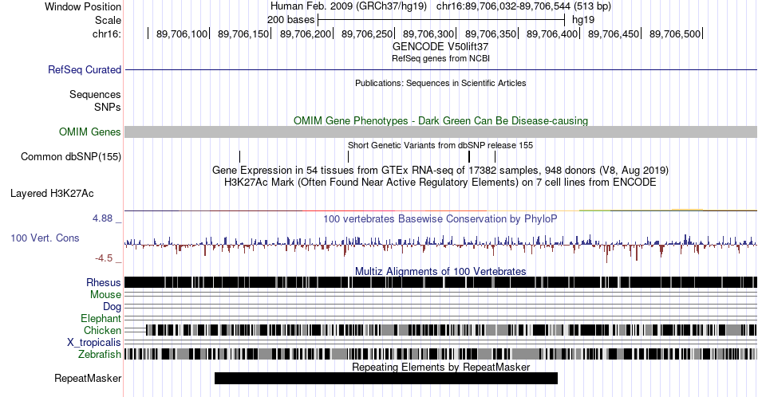Click the hg19 label beside scale bar
This screenshot has width=758, height=397.
pyautogui.click(x=583, y=20)
